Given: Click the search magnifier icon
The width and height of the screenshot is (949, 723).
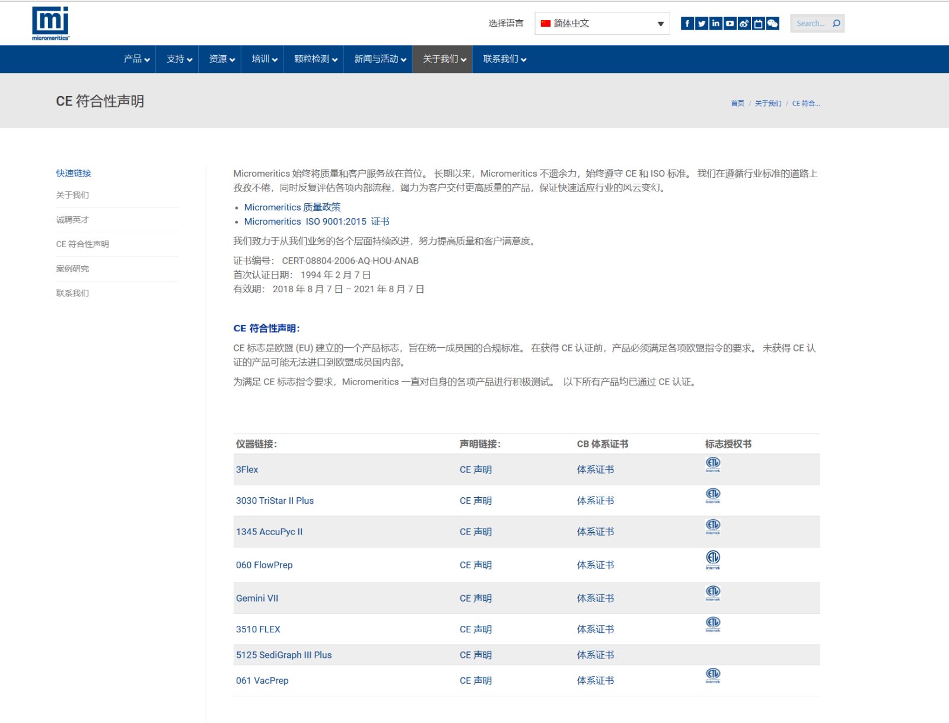Looking at the screenshot, I should pos(836,24).
